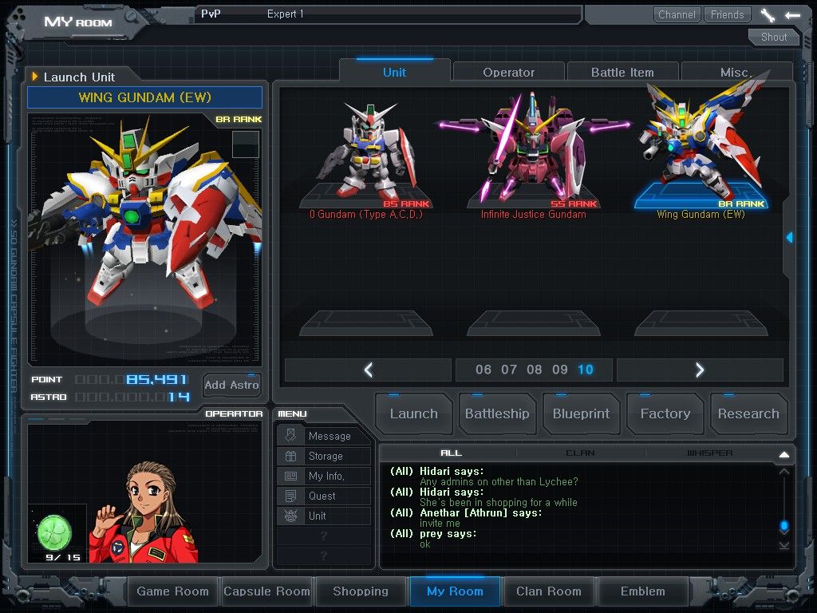
Task: Click the small empty slot below BR RANK label
Action: coord(246,144)
